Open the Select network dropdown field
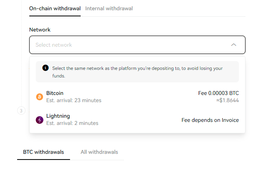Viewport: 266px width, 169px height. click(129, 45)
